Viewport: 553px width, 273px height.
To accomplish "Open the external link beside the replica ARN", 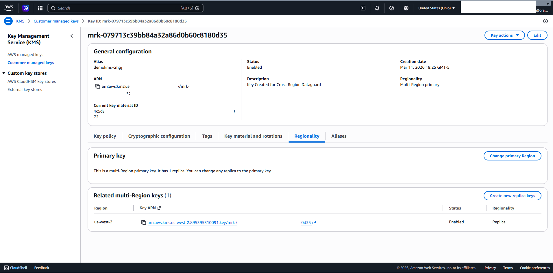I will (x=315, y=222).
